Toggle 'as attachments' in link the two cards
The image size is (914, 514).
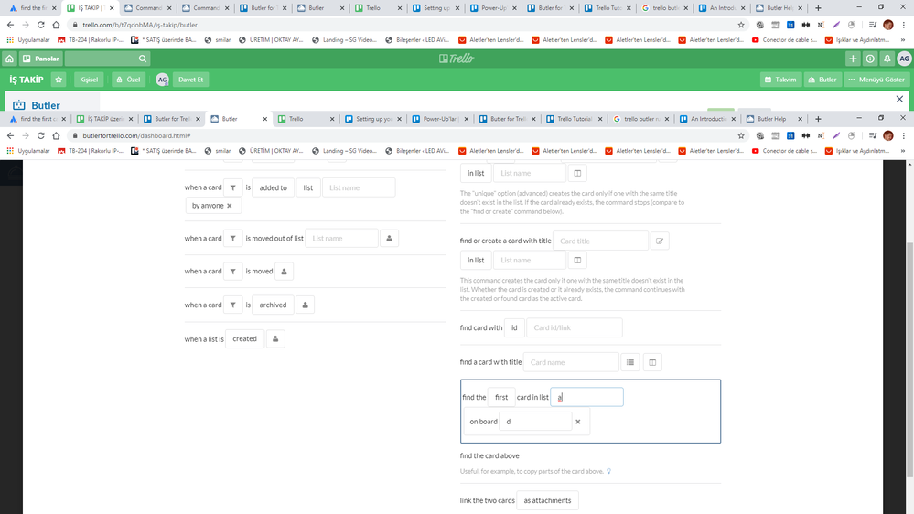tap(547, 500)
